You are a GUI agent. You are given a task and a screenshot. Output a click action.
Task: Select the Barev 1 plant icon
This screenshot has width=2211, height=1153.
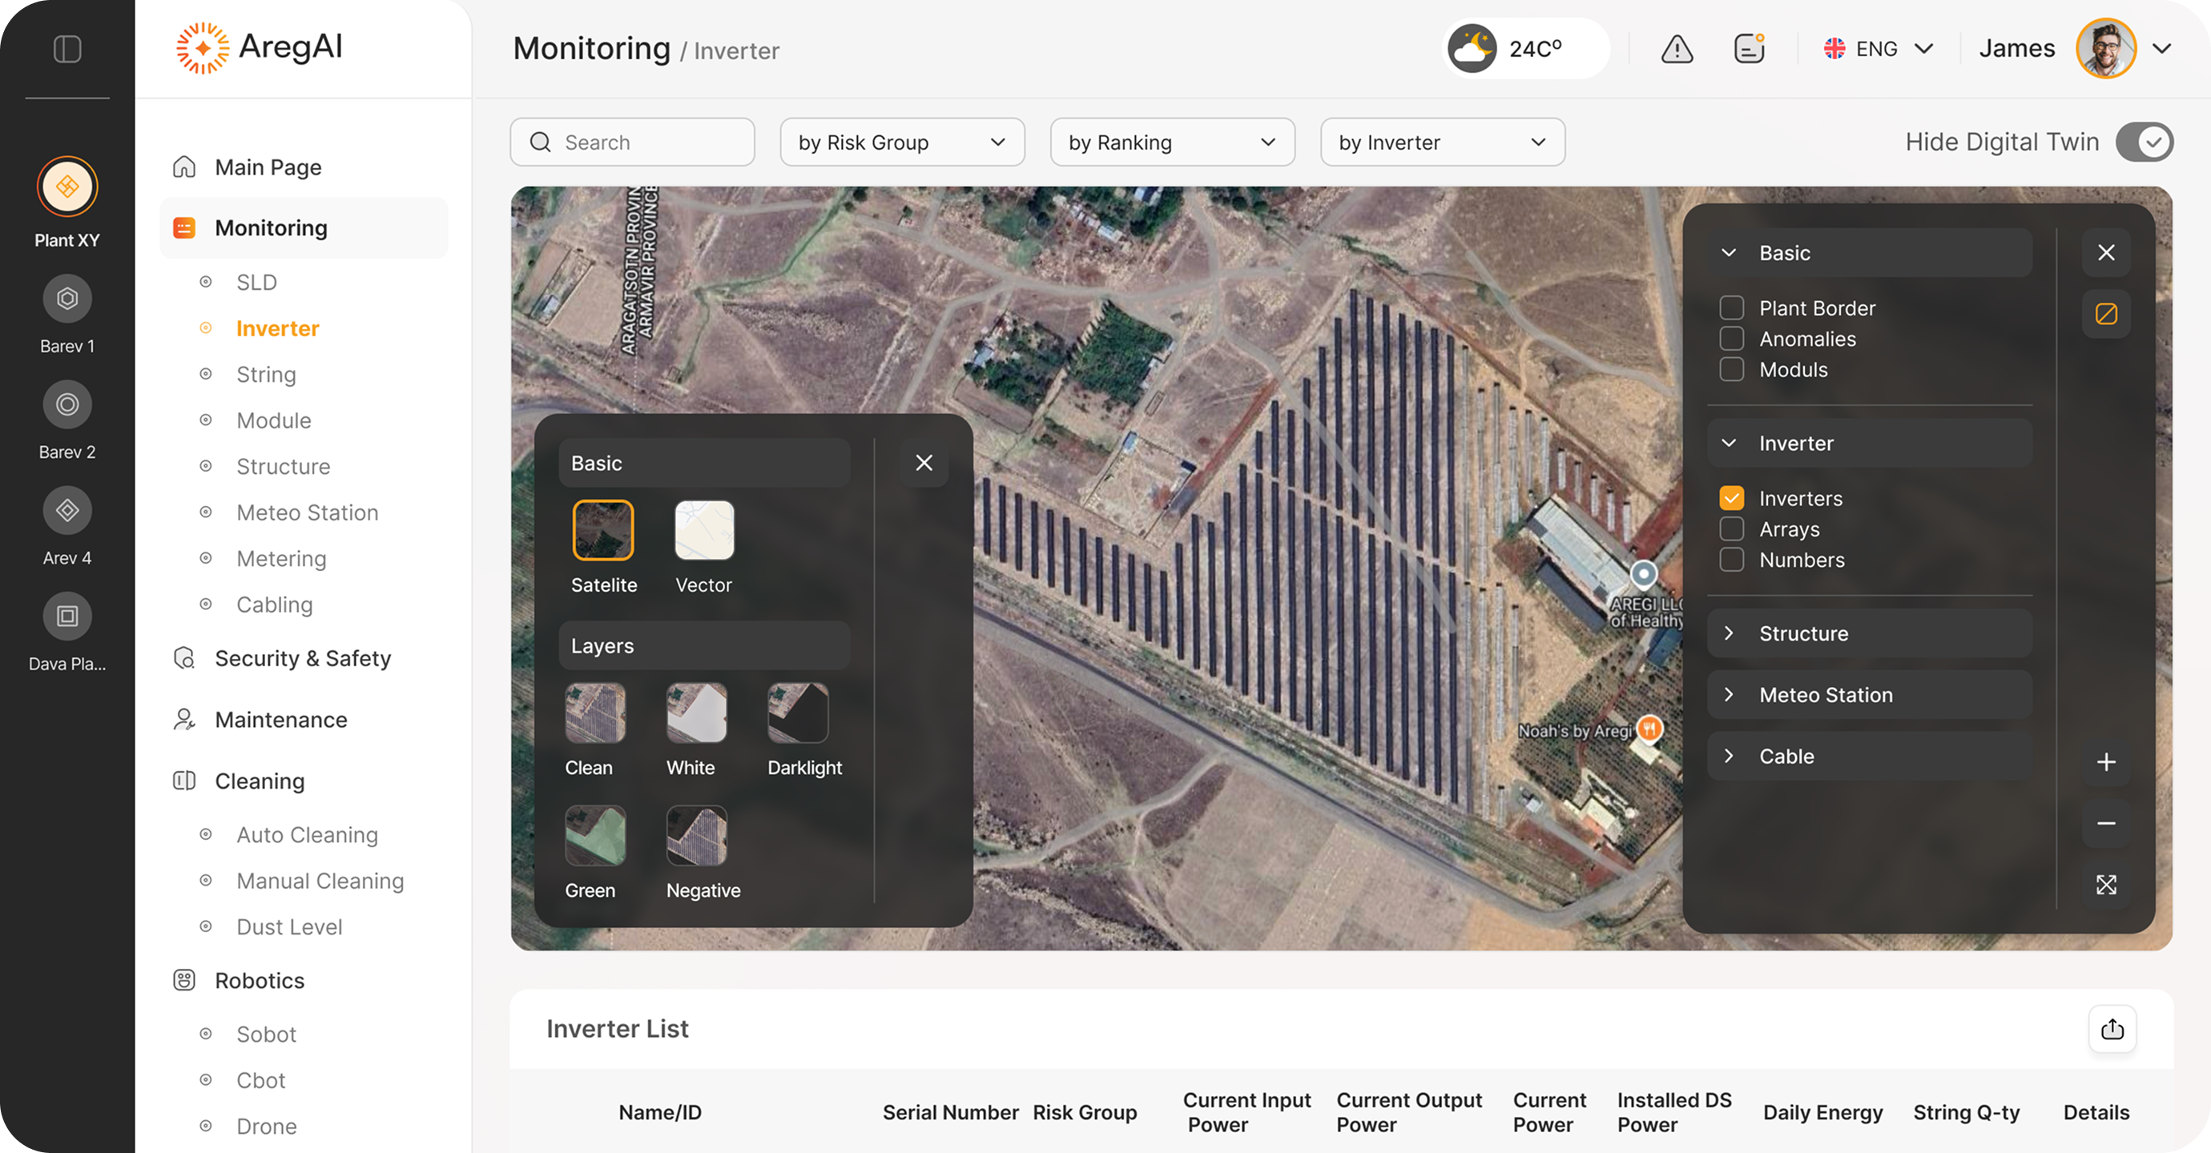(67, 299)
